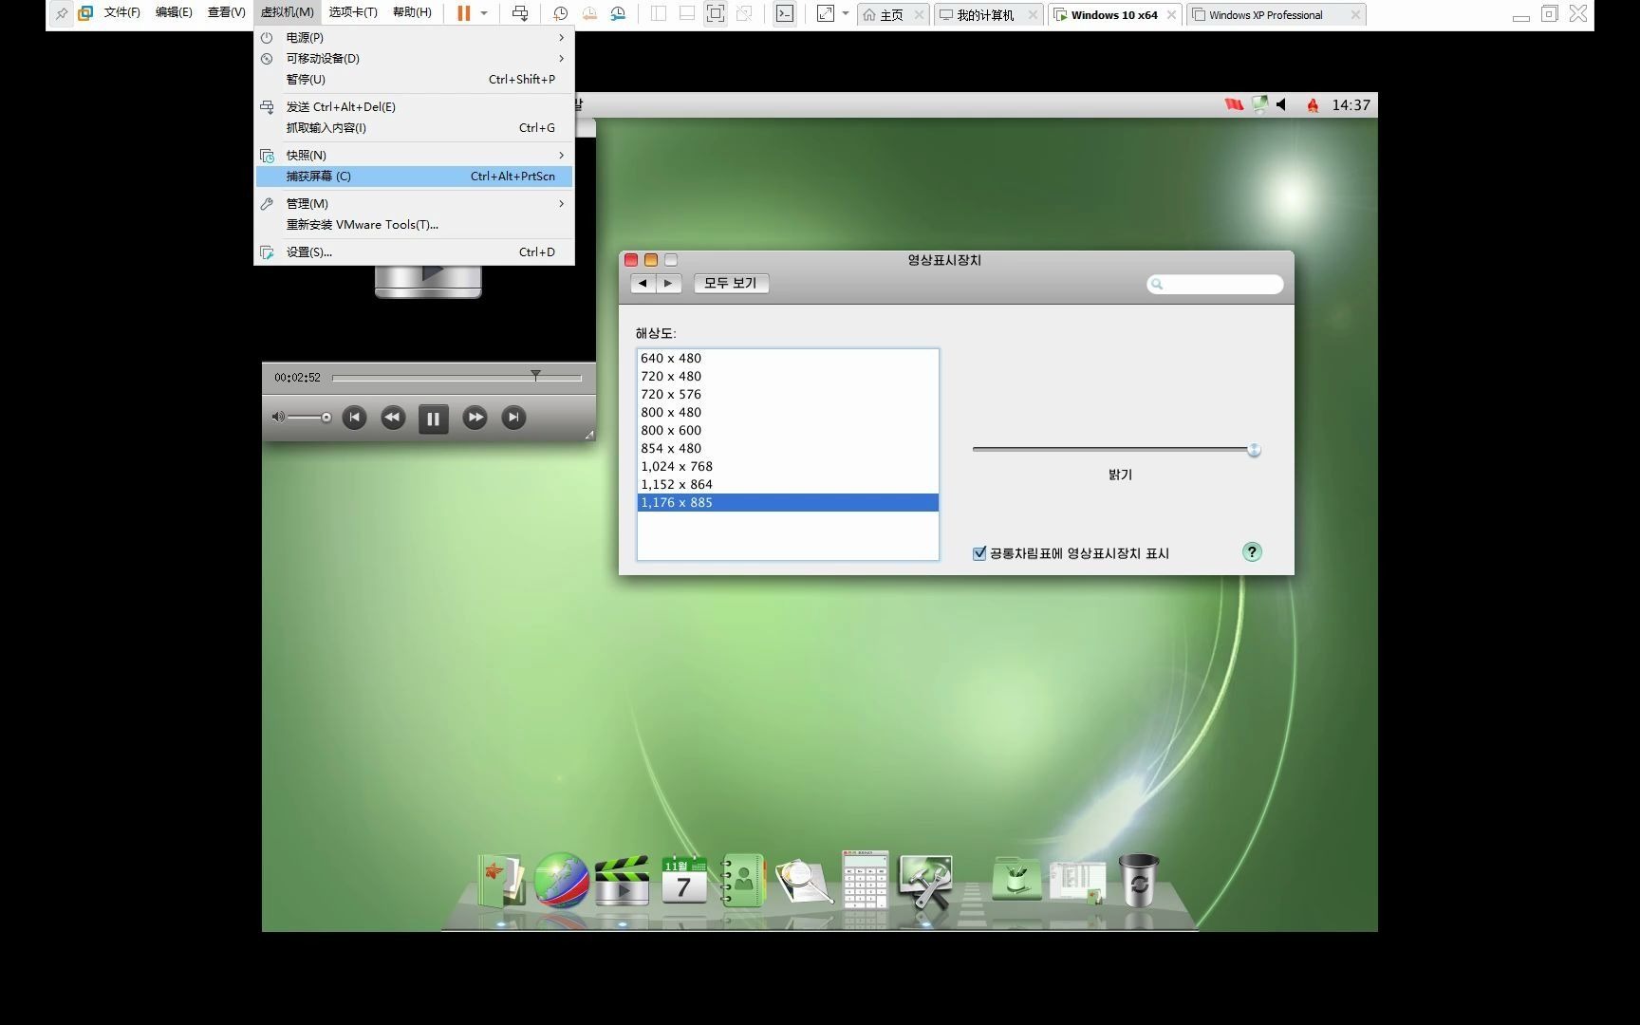Rewind the movie in the player
The width and height of the screenshot is (1640, 1025).
pyautogui.click(x=393, y=418)
